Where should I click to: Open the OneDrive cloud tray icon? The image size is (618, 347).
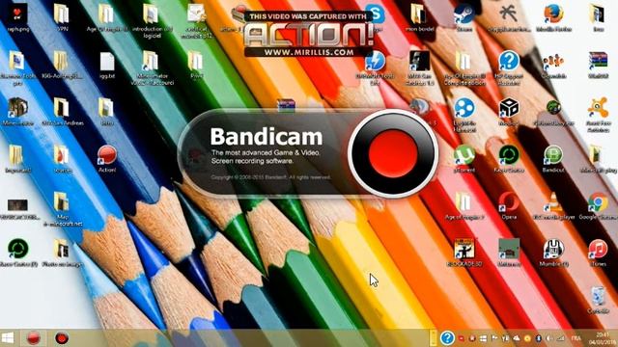(x=517, y=338)
